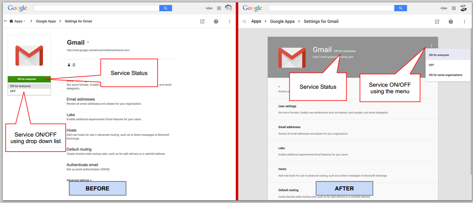Click the blue search button in the AFTER panel
473x203 pixels.
tap(401, 8)
